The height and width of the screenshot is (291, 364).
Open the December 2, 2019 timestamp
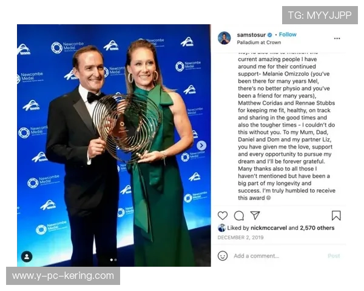[240, 238]
